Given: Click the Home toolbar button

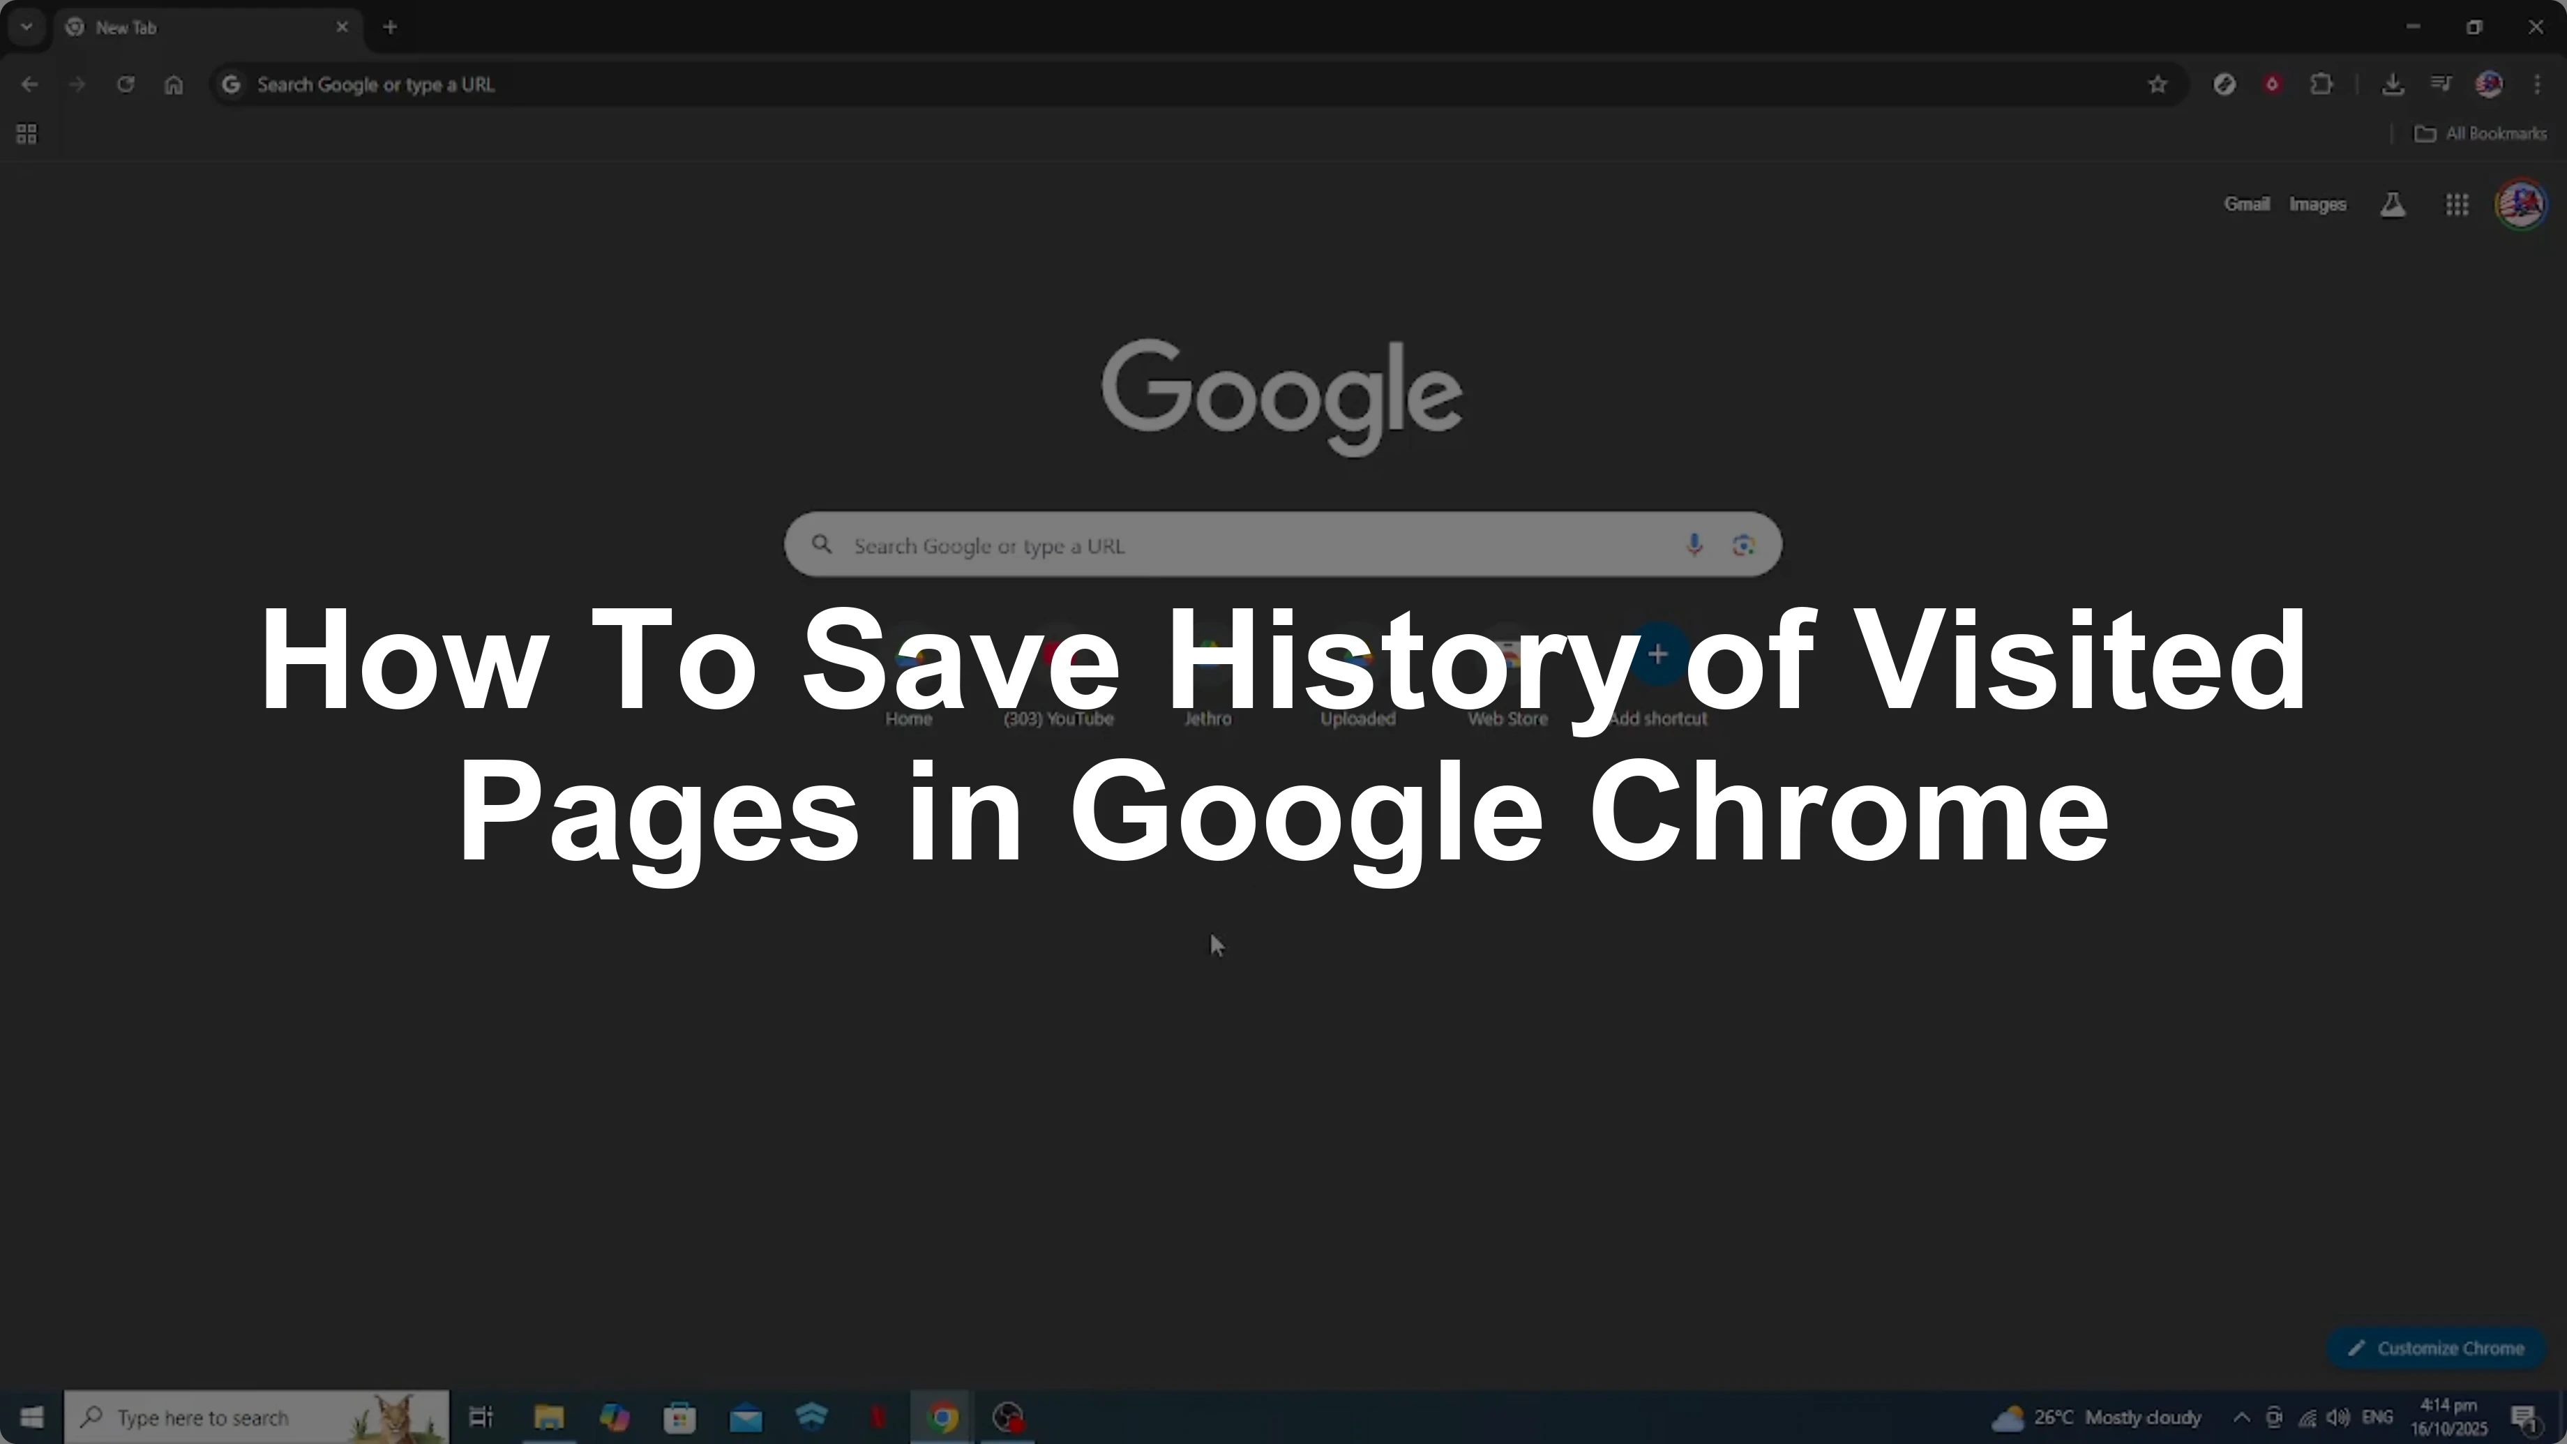Looking at the screenshot, I should (174, 84).
